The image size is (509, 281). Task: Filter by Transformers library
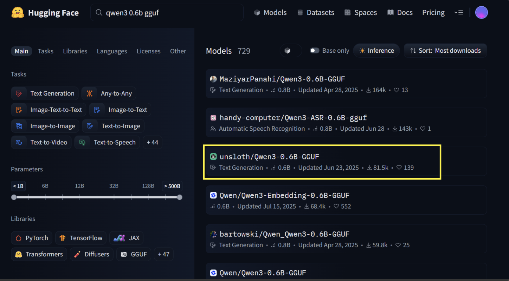click(x=39, y=254)
